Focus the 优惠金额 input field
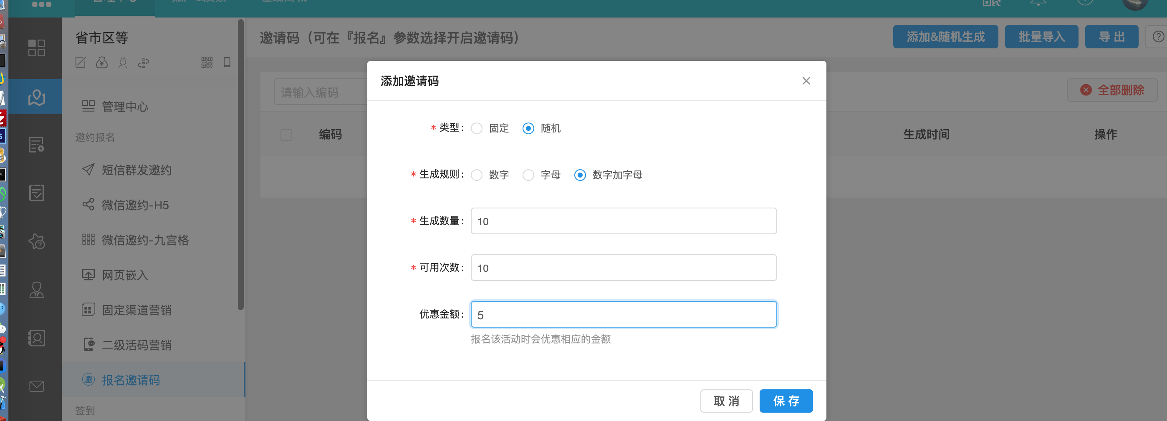This screenshot has height=421, width=1167. click(x=624, y=314)
